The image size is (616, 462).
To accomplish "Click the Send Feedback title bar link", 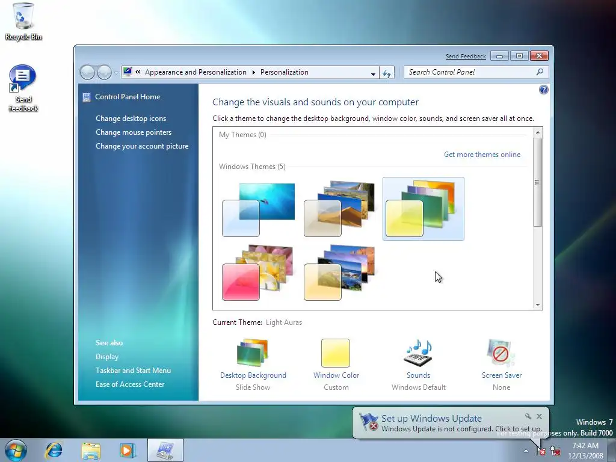I will [x=466, y=56].
